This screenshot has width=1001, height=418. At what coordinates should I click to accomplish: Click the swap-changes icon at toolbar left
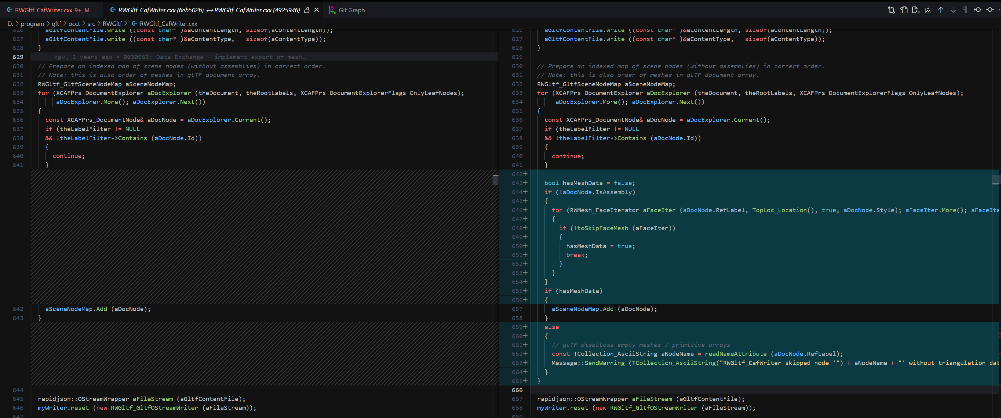(x=891, y=10)
